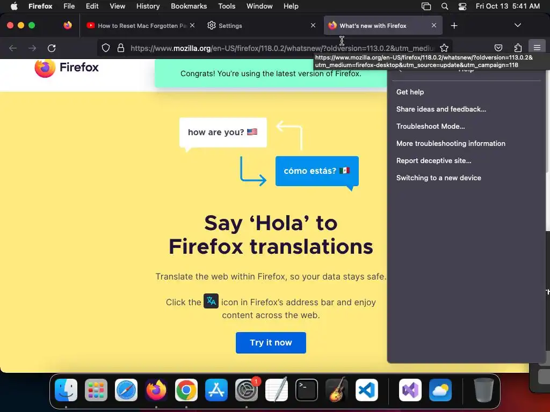Open System Settings from the dock
The image size is (550, 412).
246,390
